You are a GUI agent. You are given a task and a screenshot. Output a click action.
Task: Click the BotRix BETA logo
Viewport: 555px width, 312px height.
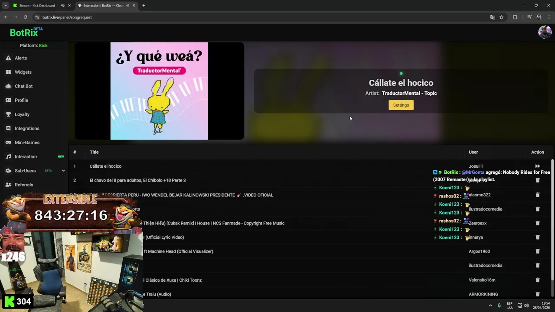[x=26, y=32]
